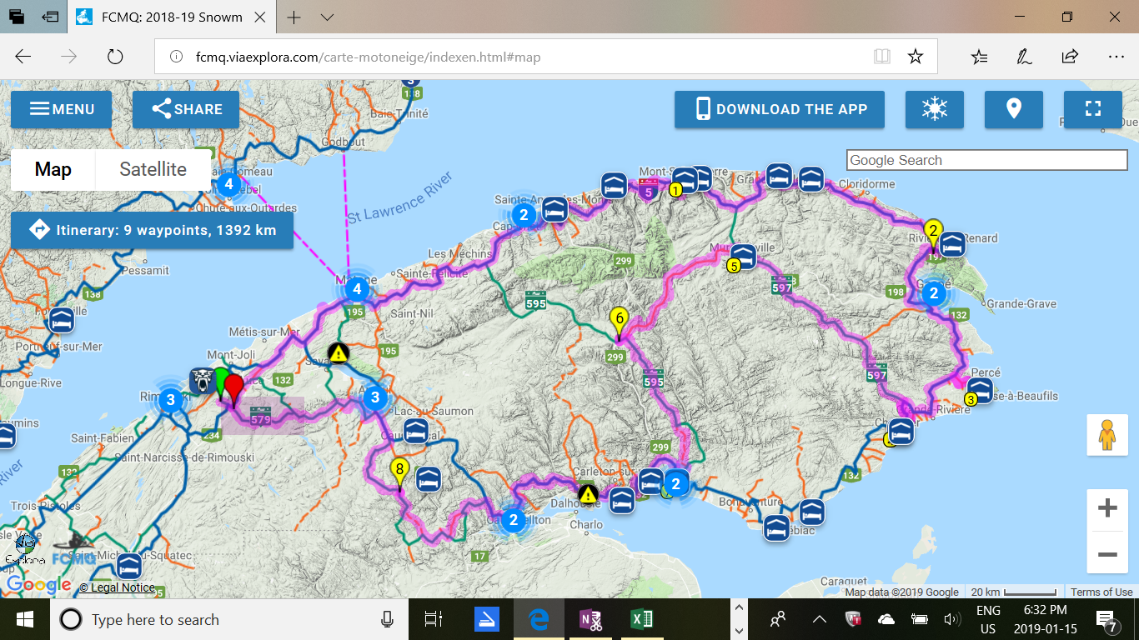This screenshot has height=640, width=1139.
Task: Open a new browser tab
Action: 294,17
